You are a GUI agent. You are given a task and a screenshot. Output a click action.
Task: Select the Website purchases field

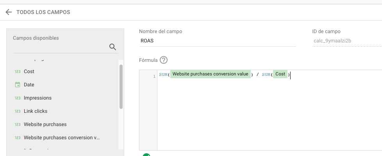tap(45, 124)
